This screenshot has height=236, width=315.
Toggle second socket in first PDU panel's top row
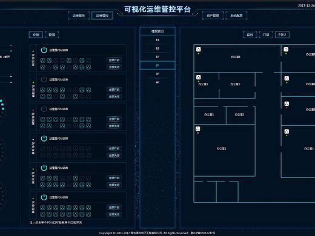(x=49, y=61)
